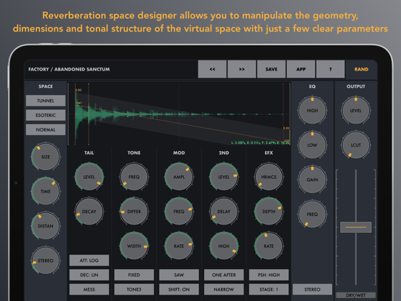Click the OUTPUT LCUT knob

(356, 145)
